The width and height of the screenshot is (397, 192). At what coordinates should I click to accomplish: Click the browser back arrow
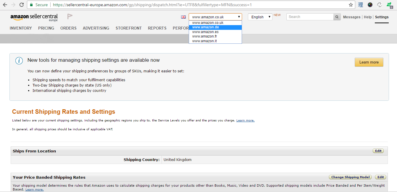point(5,5)
